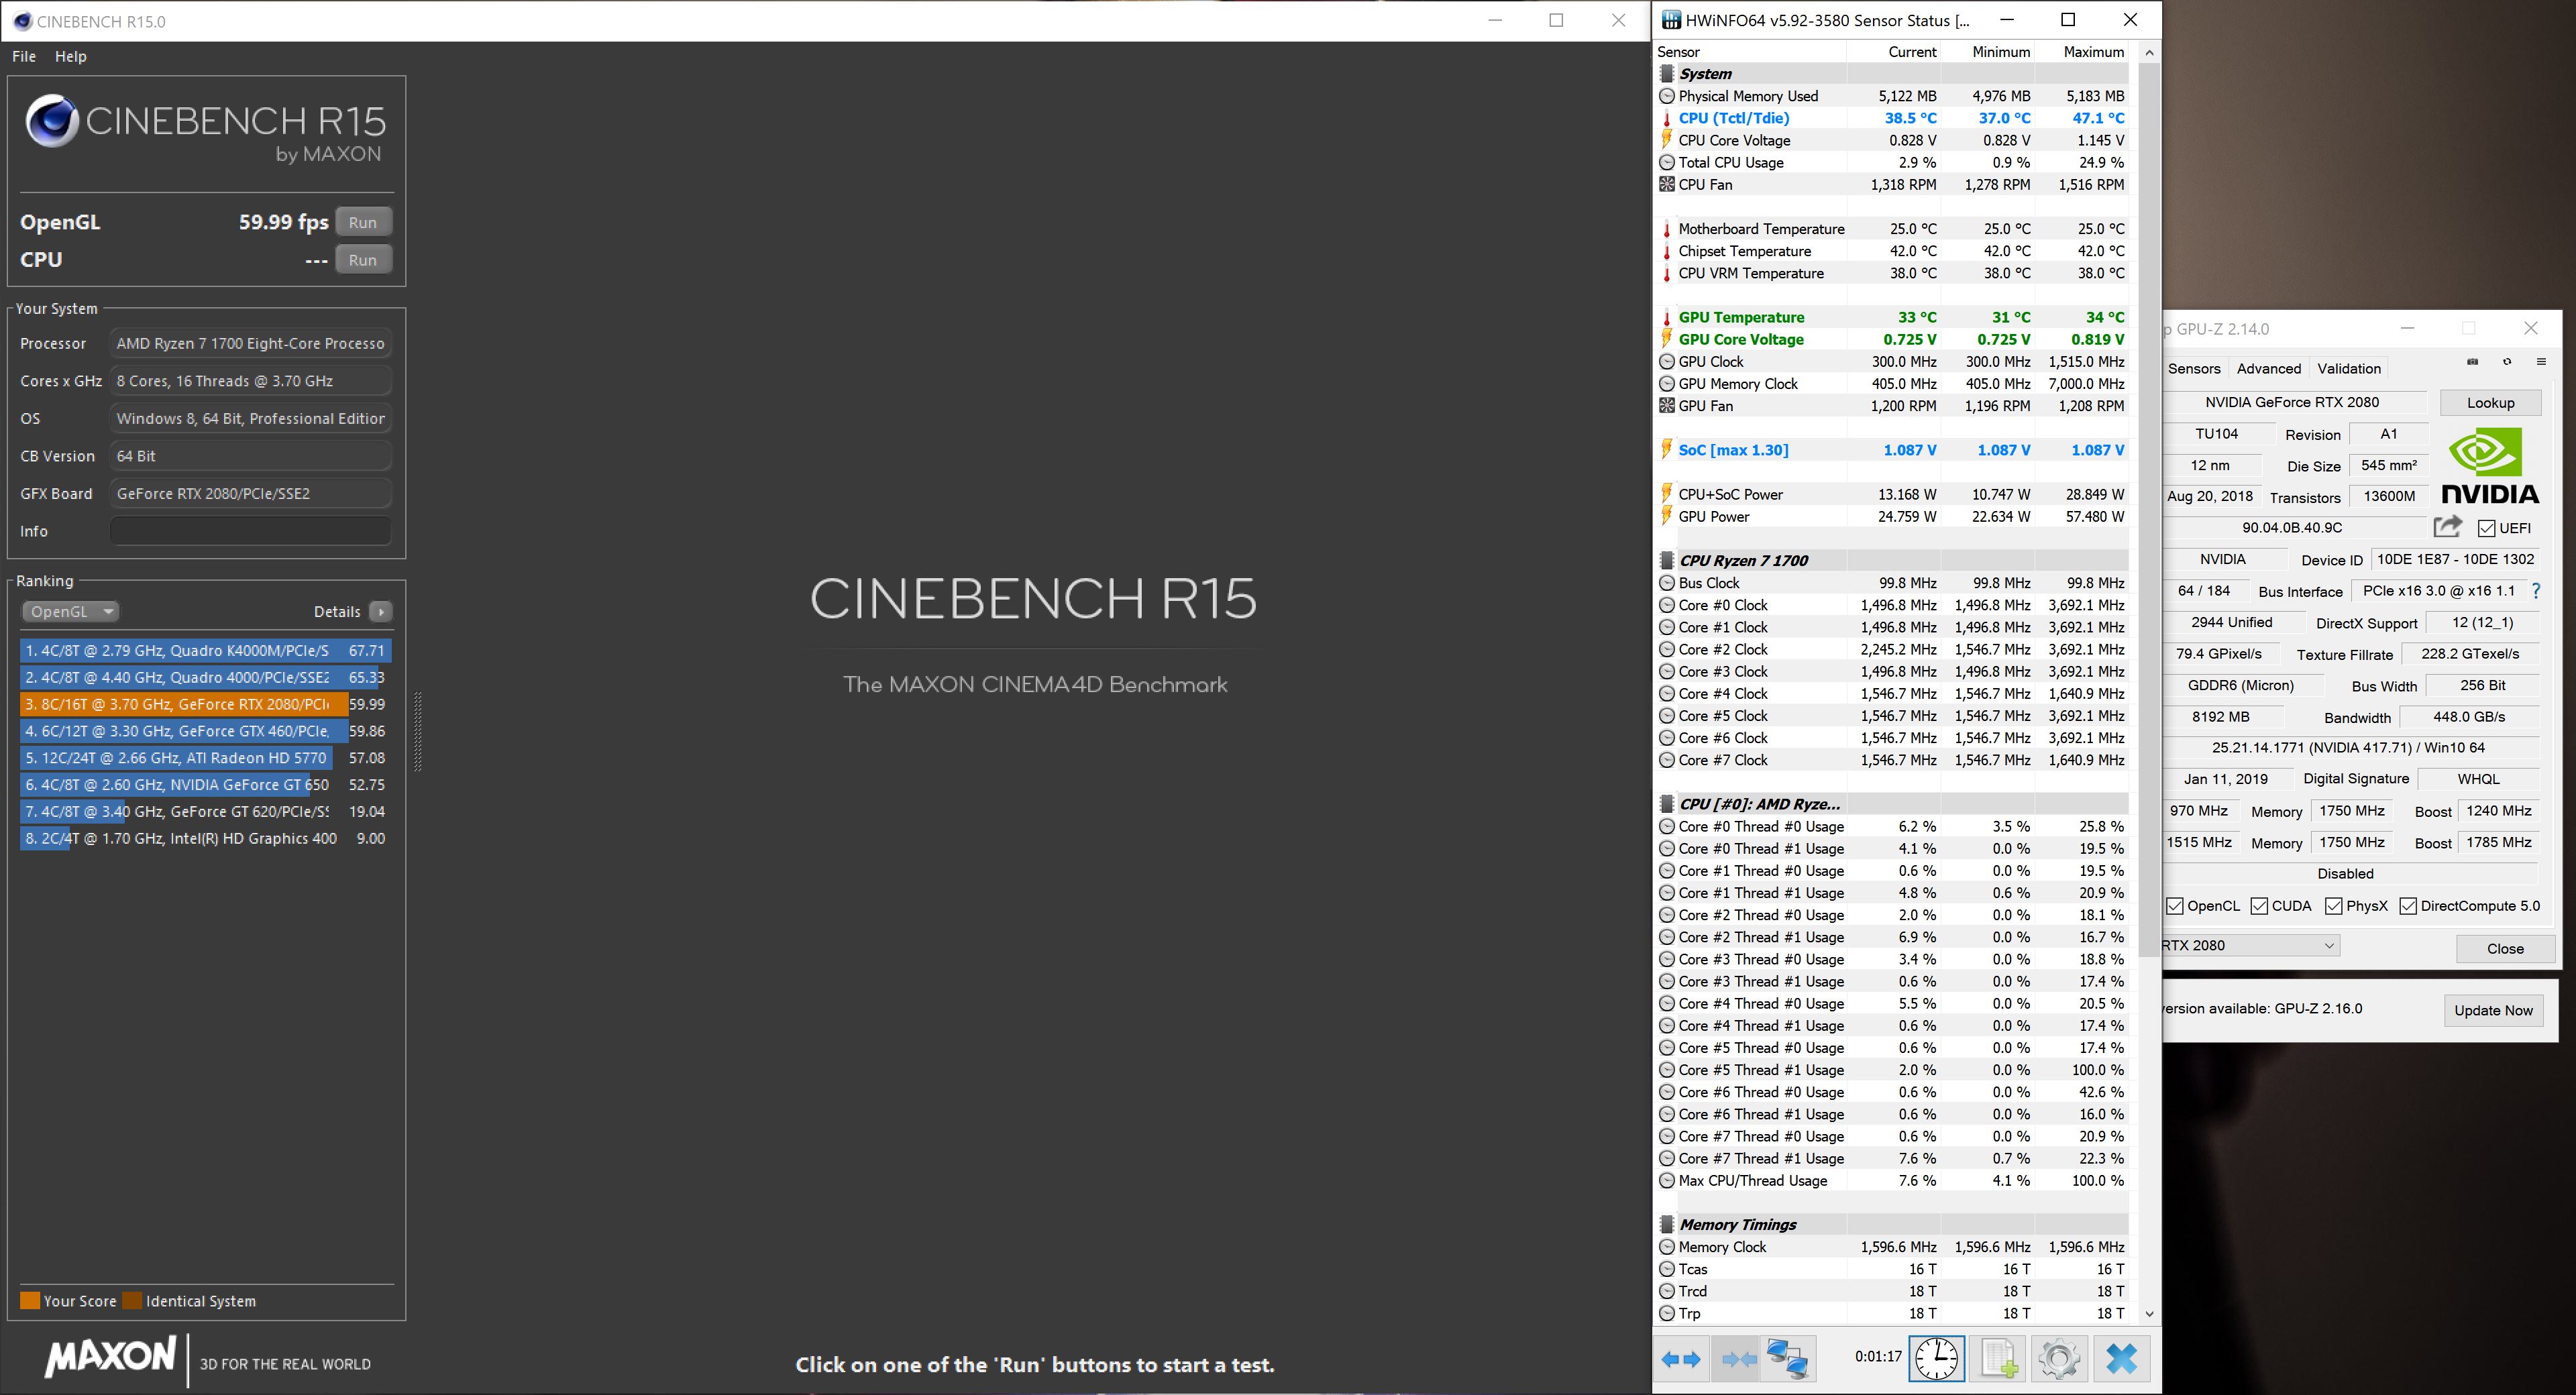Open the OpenGL ranking dropdown
Image resolution: width=2576 pixels, height=1395 pixels.
tap(70, 611)
